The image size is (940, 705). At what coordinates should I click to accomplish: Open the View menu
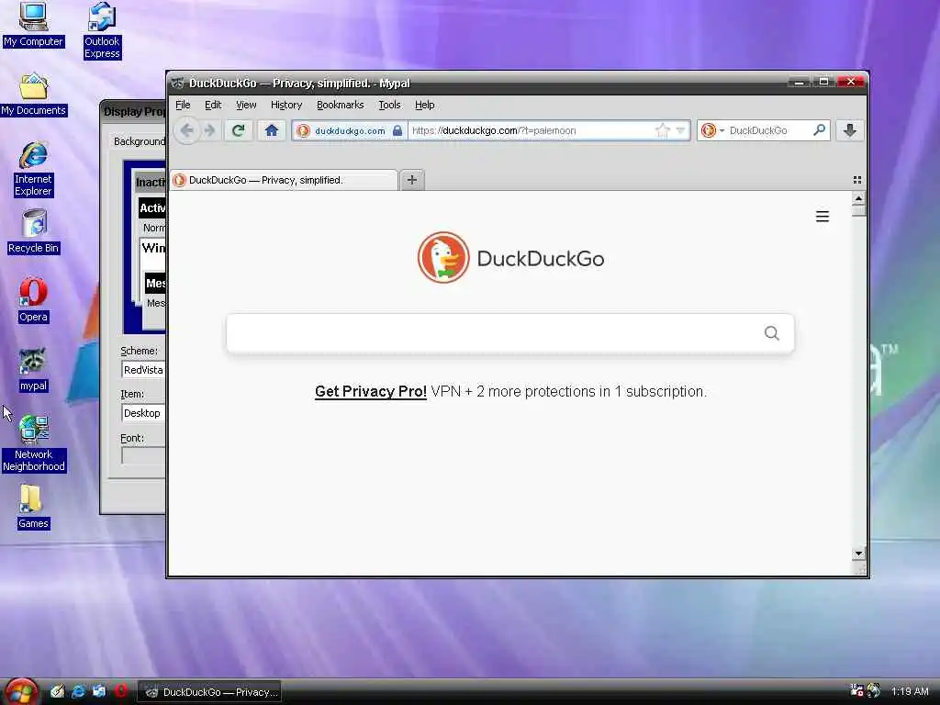[246, 105]
